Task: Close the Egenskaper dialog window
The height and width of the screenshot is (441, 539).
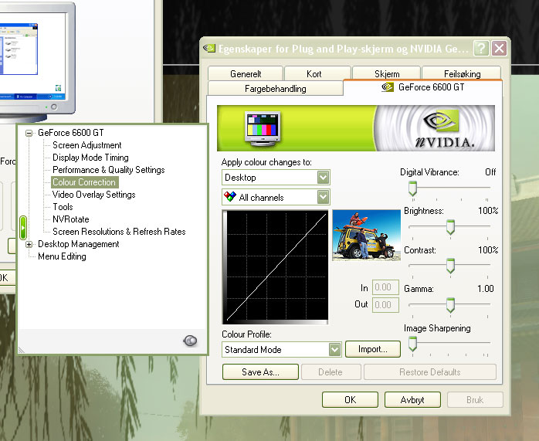Action: (x=499, y=49)
